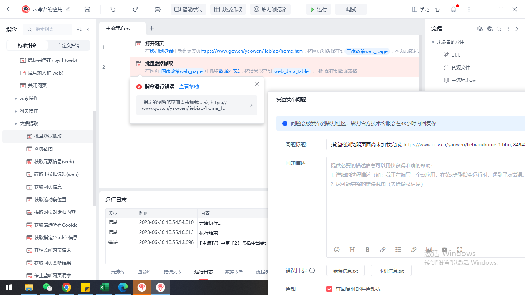
Task: Click the notification bell icon
Action: [x=454, y=9]
